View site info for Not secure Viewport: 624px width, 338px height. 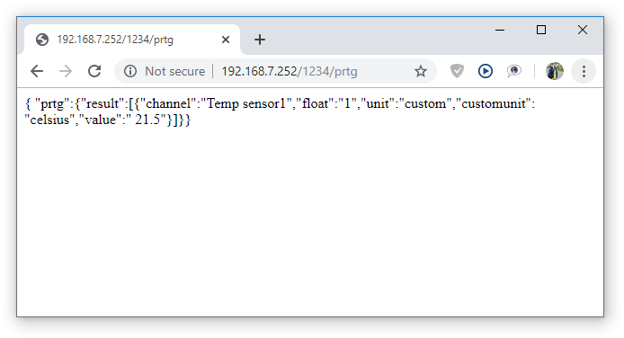coord(130,71)
